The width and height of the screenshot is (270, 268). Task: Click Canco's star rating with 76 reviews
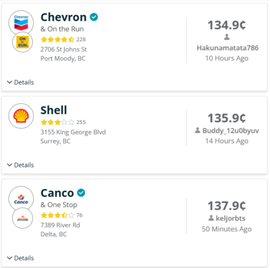click(x=58, y=215)
